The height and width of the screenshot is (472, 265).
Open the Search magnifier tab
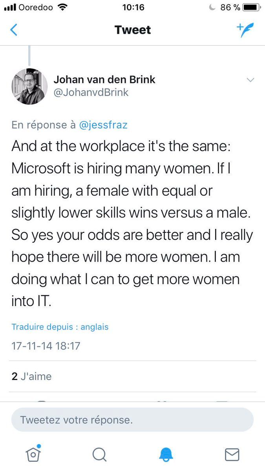pos(99,454)
